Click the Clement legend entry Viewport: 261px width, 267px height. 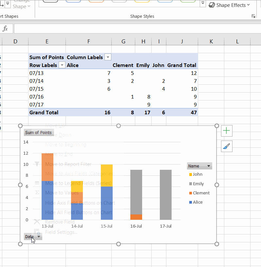coord(199,193)
